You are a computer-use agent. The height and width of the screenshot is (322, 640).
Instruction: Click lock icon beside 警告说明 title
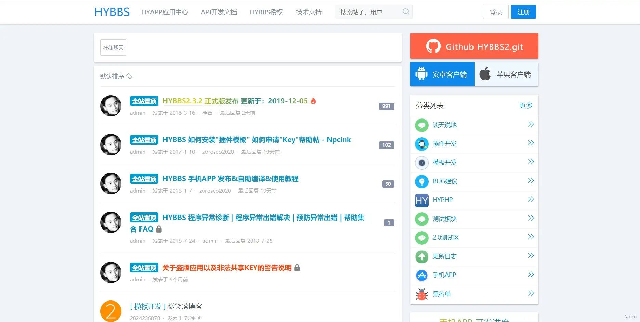click(297, 267)
